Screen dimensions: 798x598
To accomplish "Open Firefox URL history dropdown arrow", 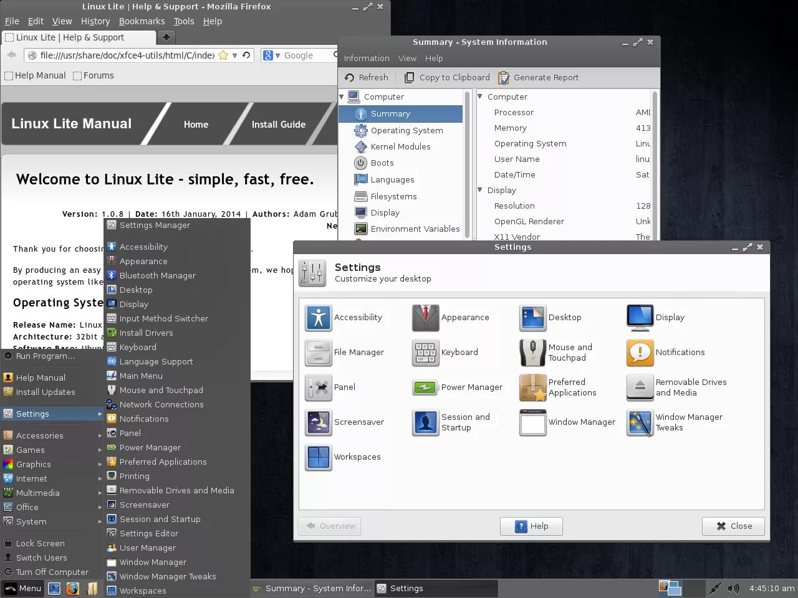I will (x=234, y=55).
